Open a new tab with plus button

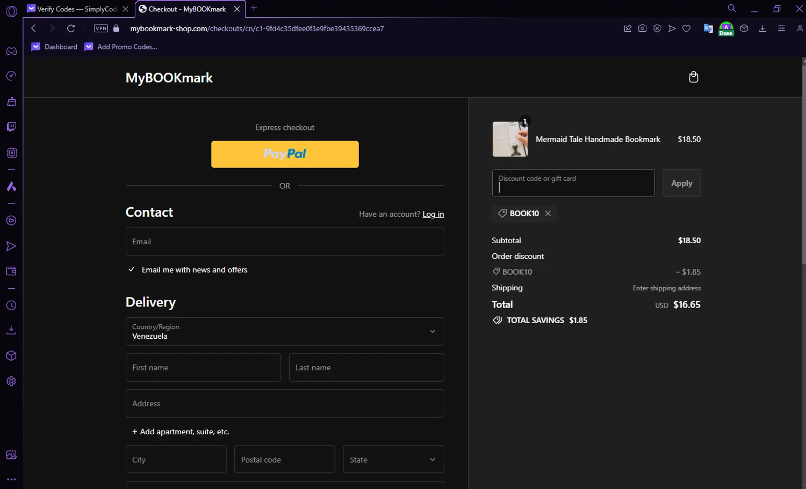pyautogui.click(x=254, y=8)
